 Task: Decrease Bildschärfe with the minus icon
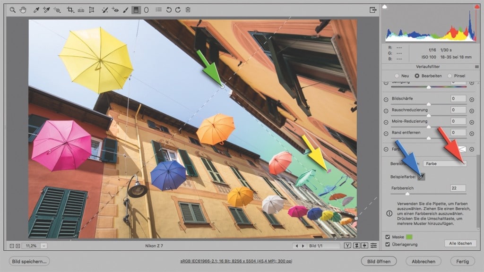(386, 100)
